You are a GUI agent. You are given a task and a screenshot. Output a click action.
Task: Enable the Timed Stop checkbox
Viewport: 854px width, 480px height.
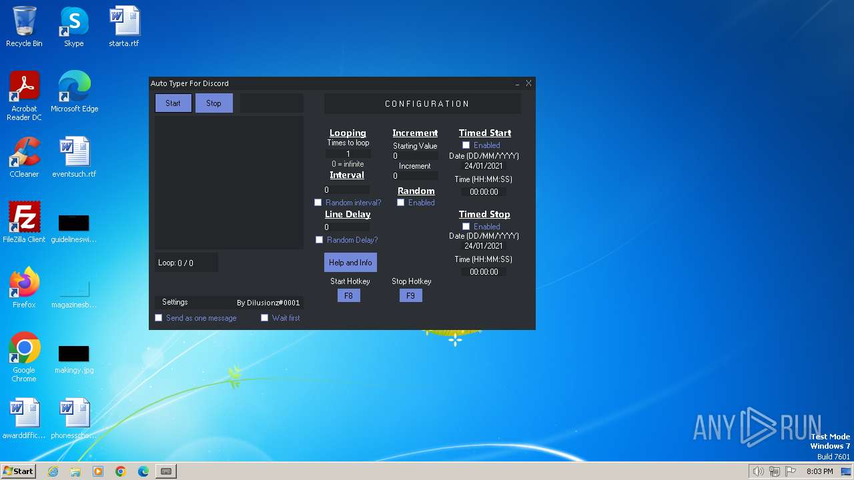(x=466, y=227)
